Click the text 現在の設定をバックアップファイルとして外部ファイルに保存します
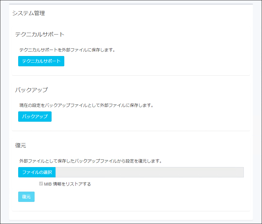Screen dimensions: 262x224 pyautogui.click(x=86, y=105)
